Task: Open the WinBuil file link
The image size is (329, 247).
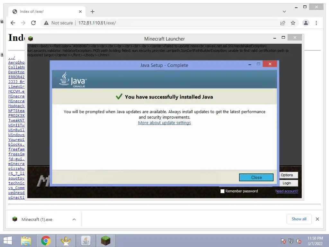Action: point(16,130)
